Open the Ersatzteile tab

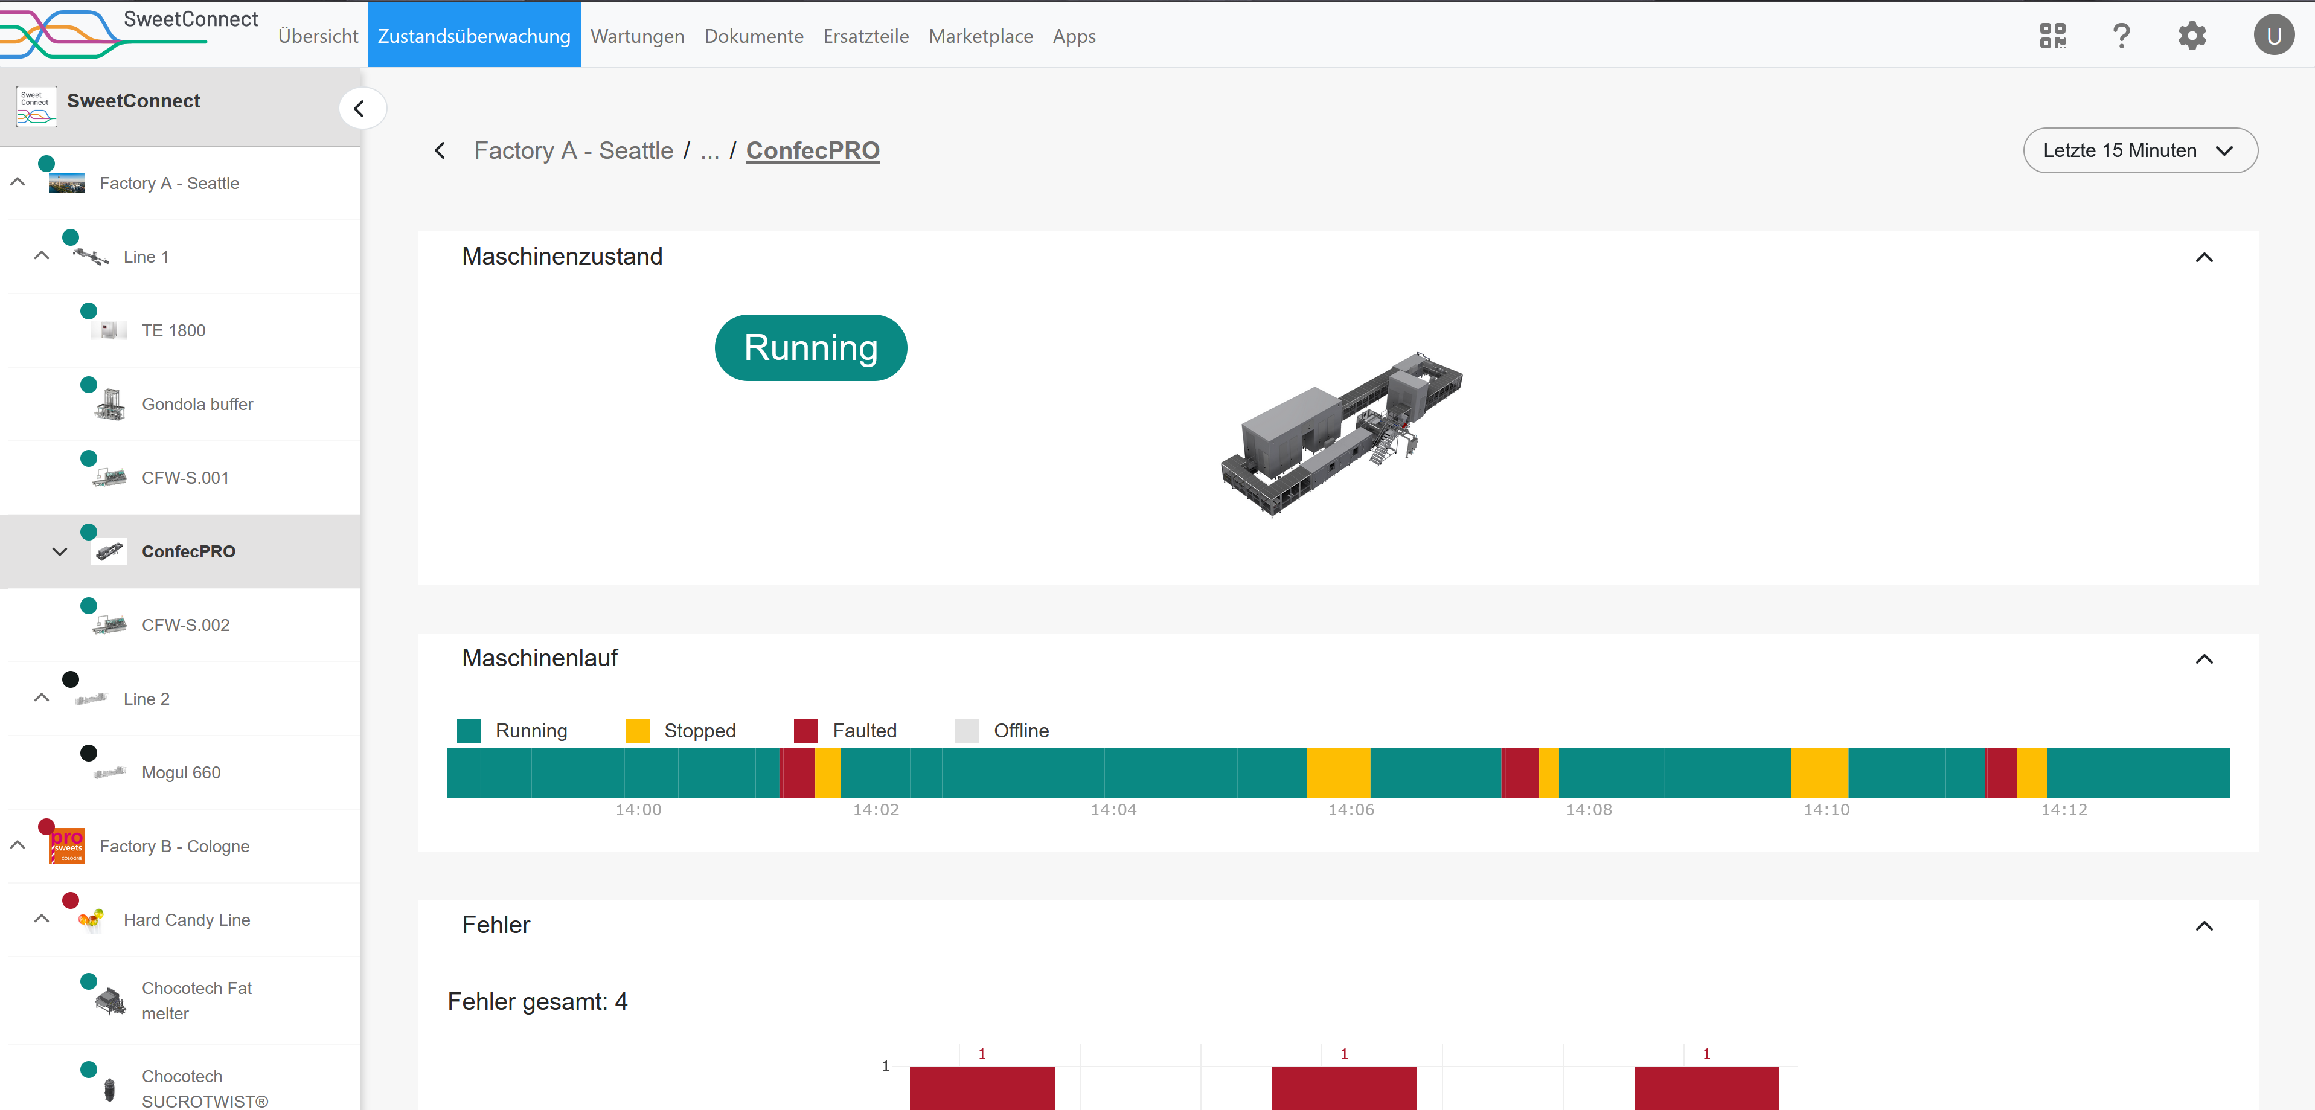(x=865, y=36)
